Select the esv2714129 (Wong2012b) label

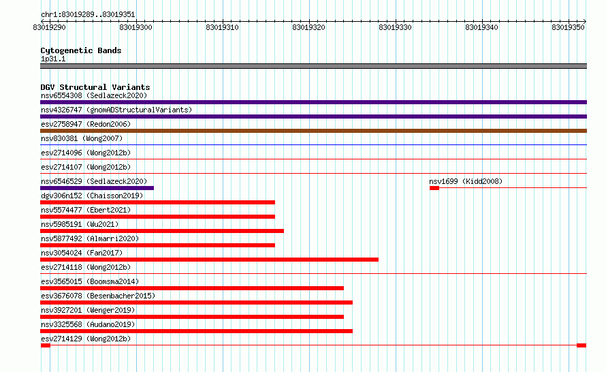[86, 339]
